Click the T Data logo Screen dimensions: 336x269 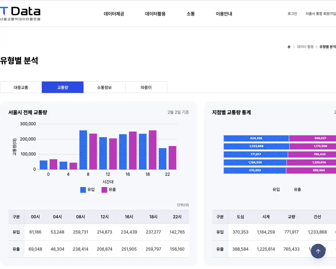pyautogui.click(x=20, y=13)
